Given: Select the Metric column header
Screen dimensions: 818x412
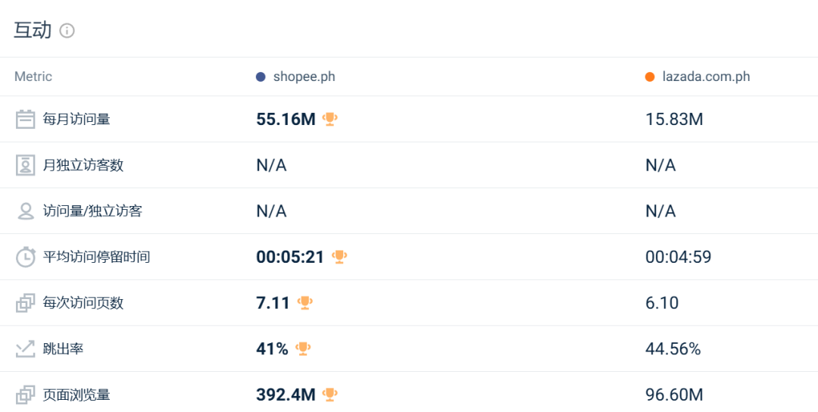Looking at the screenshot, I should click(33, 76).
